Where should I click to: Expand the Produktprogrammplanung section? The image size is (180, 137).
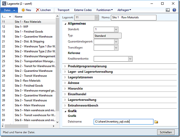[x=65, y=66]
